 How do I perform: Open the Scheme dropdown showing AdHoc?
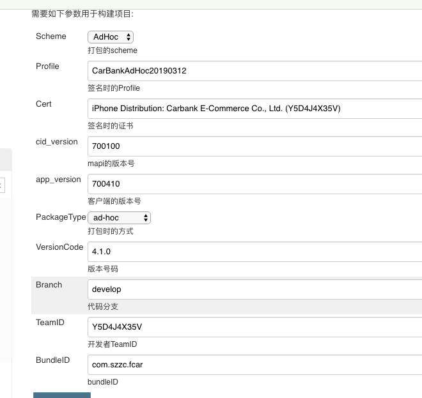[x=111, y=37]
